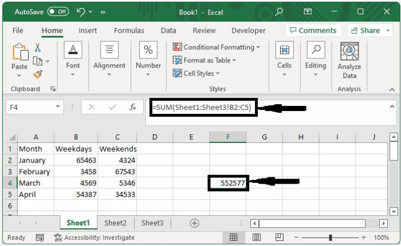Click the Undo arrow icon
The image size is (401, 246).
click(81, 12)
